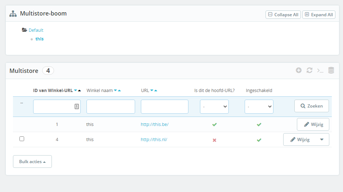Image resolution: width=343 pixels, height=192 pixels.
Task: Click the ID cell with value 1
Action: click(x=57, y=125)
